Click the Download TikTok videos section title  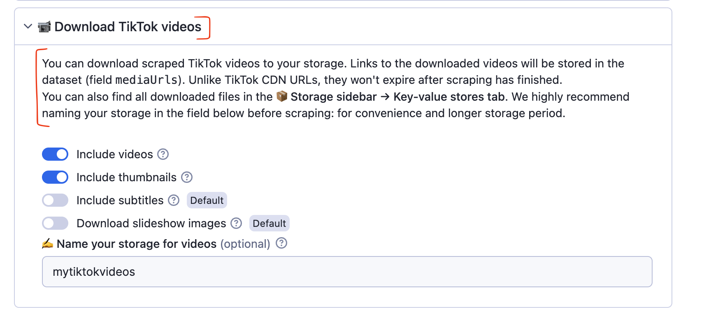click(128, 27)
